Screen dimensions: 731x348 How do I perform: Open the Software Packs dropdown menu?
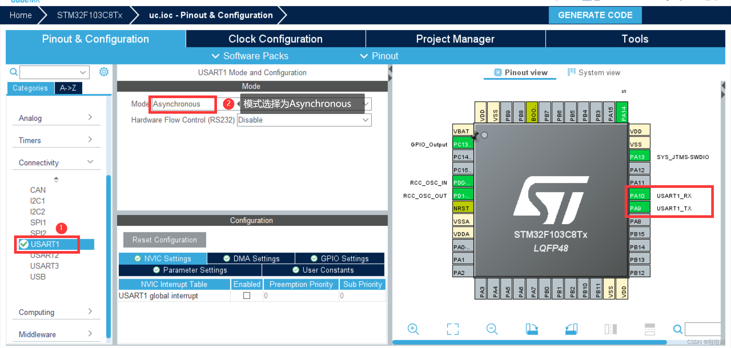click(x=250, y=56)
